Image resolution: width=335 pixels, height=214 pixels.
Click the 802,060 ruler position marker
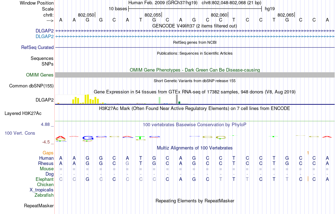[x=219, y=15]
